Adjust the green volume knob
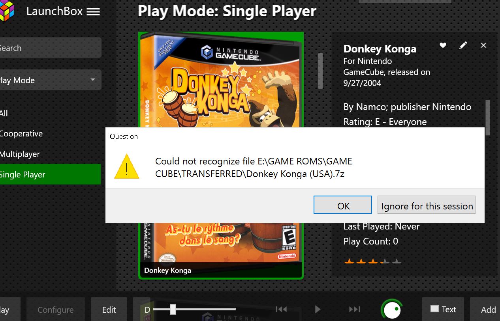 pos(392,310)
